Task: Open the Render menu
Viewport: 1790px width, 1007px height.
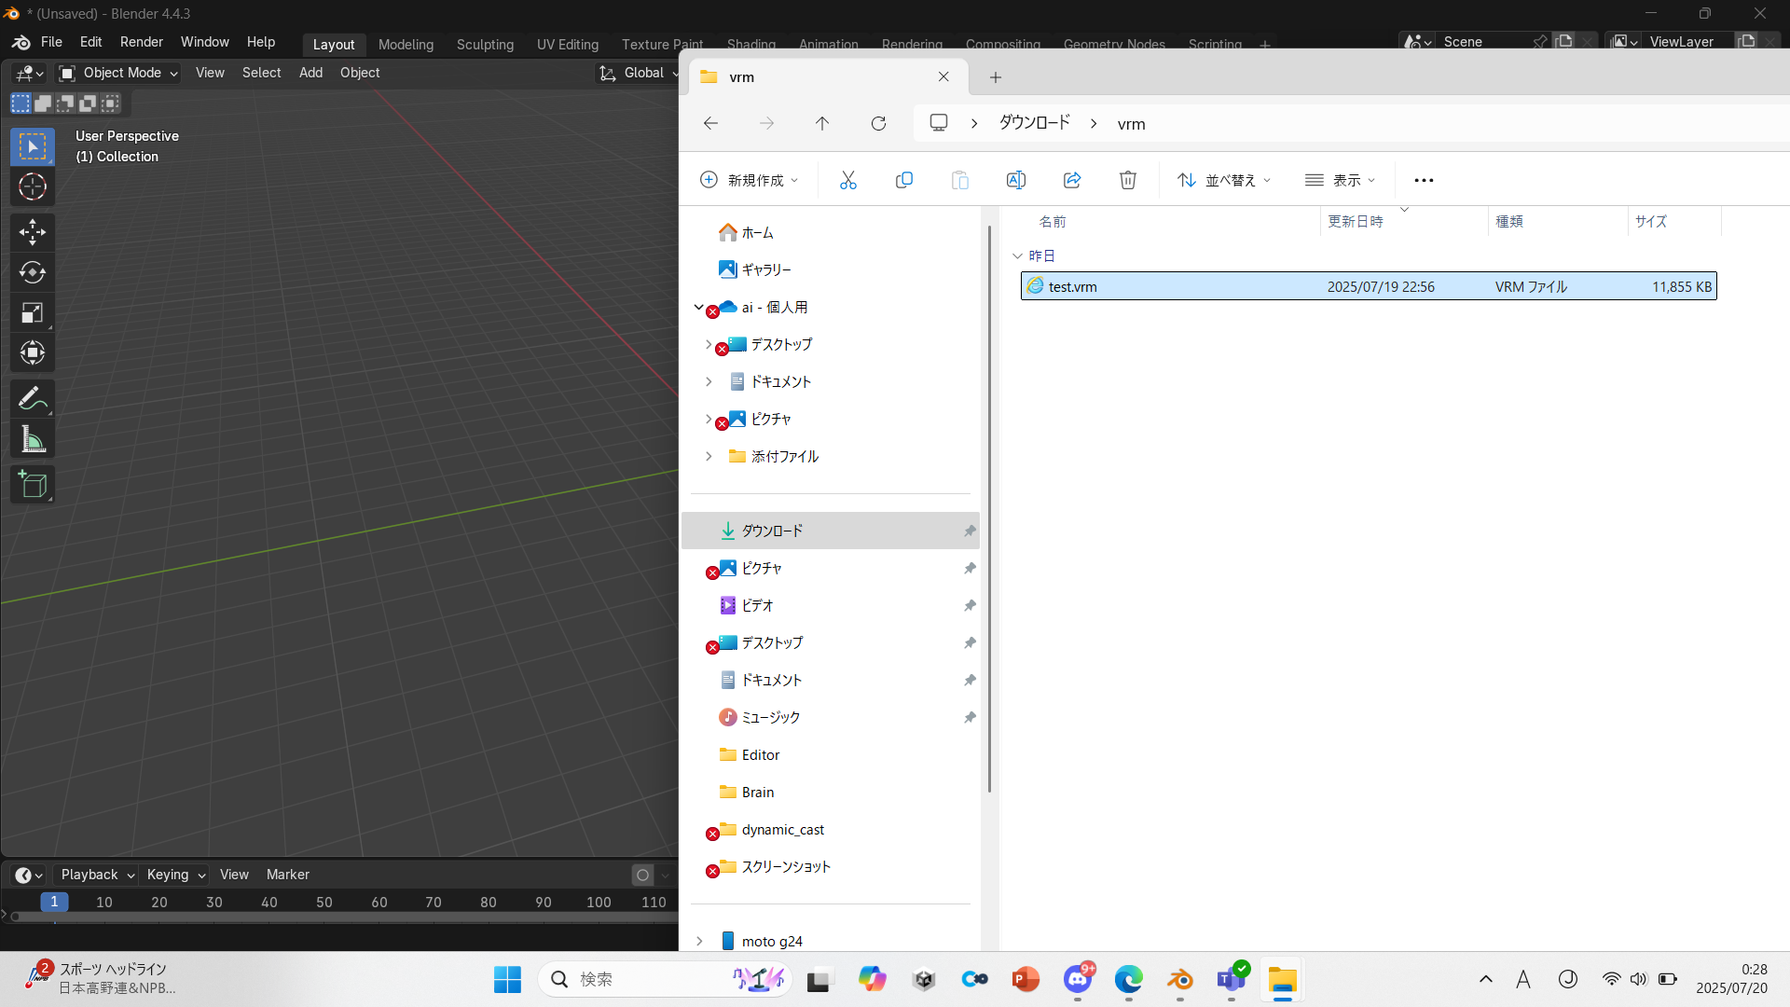Action: point(141,42)
